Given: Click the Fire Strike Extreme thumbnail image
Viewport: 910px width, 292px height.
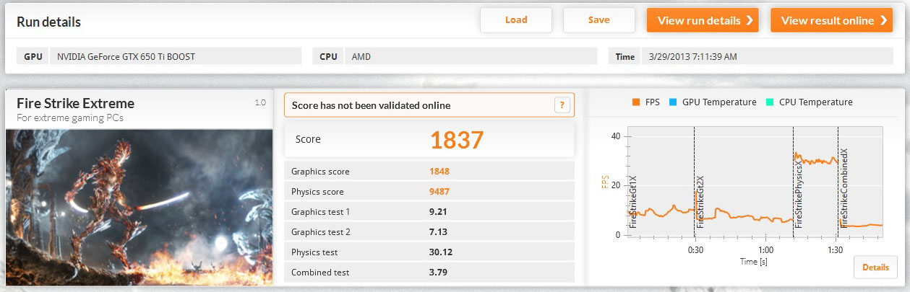Looking at the screenshot, I should point(139,207).
